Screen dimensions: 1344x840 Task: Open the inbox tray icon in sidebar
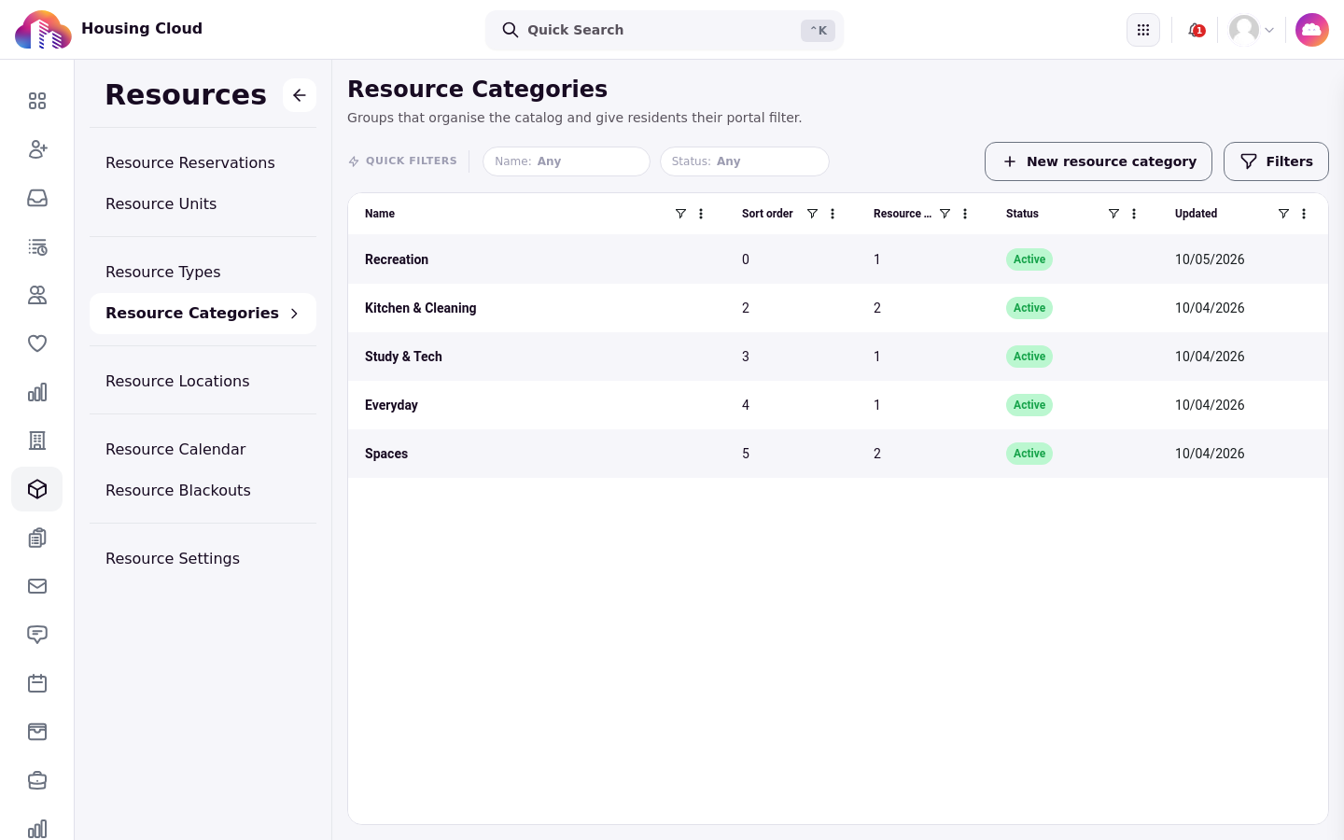(x=37, y=198)
